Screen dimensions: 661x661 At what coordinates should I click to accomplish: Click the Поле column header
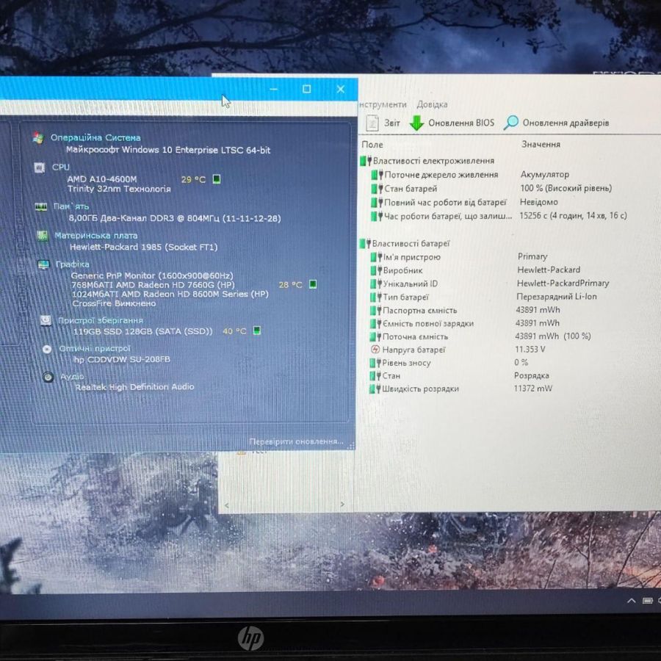click(372, 144)
